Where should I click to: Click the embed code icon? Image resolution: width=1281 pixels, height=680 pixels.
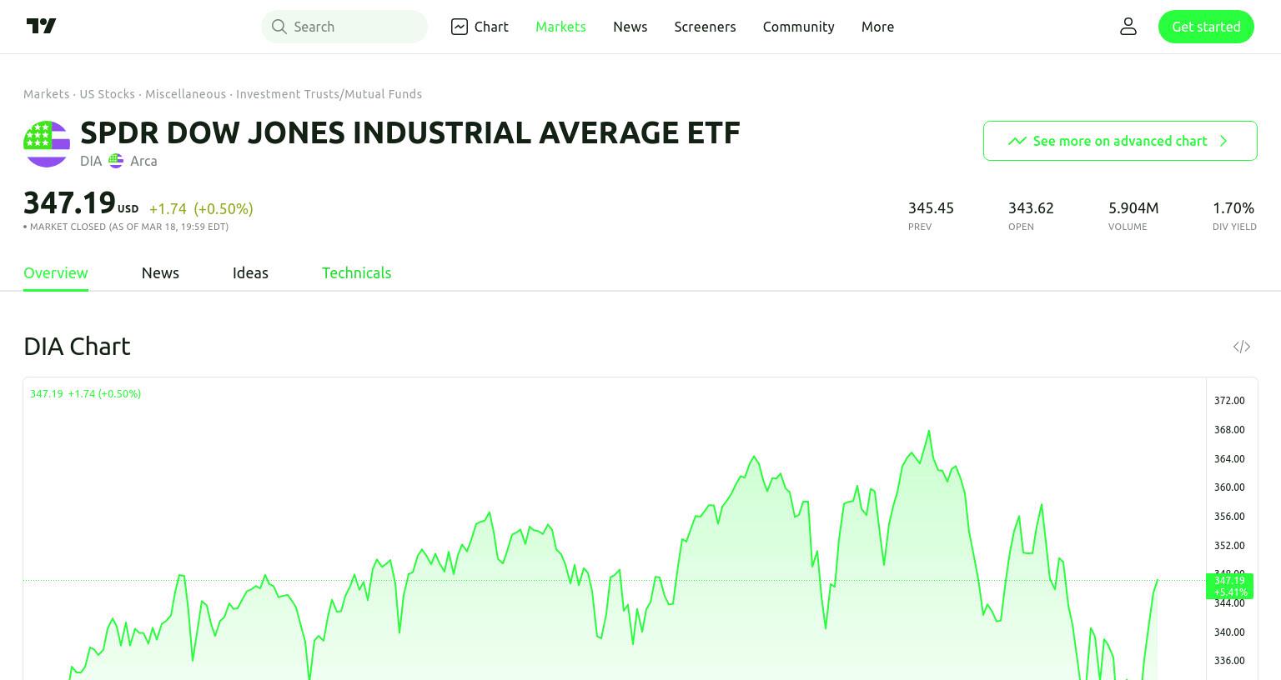[1242, 347]
